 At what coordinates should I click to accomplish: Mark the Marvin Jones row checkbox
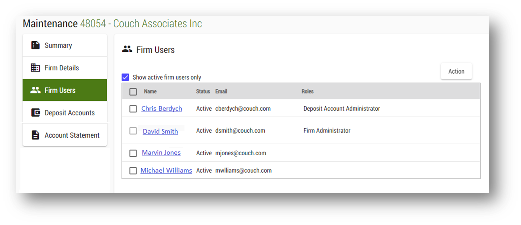(x=133, y=153)
